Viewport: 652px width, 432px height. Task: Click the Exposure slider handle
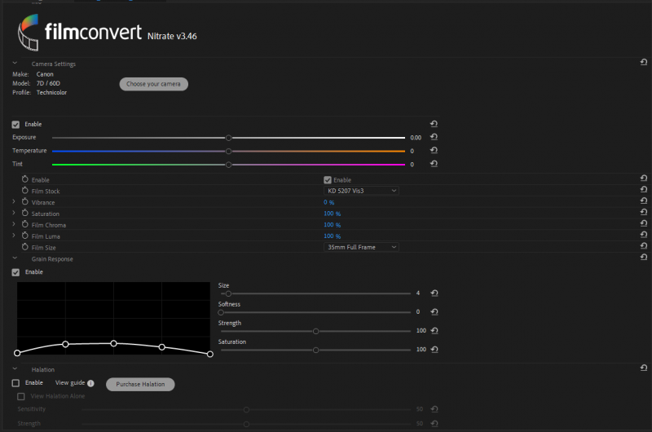(x=229, y=139)
